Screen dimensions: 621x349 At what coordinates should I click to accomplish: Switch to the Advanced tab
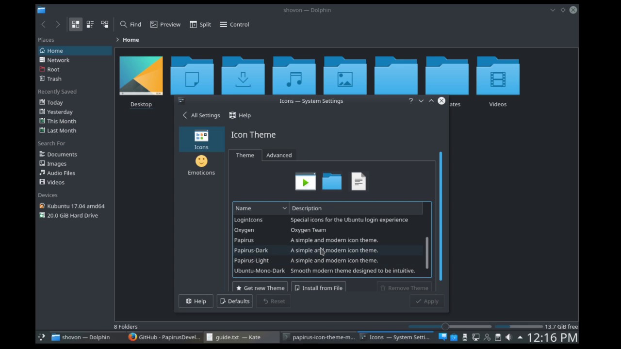pyautogui.click(x=278, y=155)
